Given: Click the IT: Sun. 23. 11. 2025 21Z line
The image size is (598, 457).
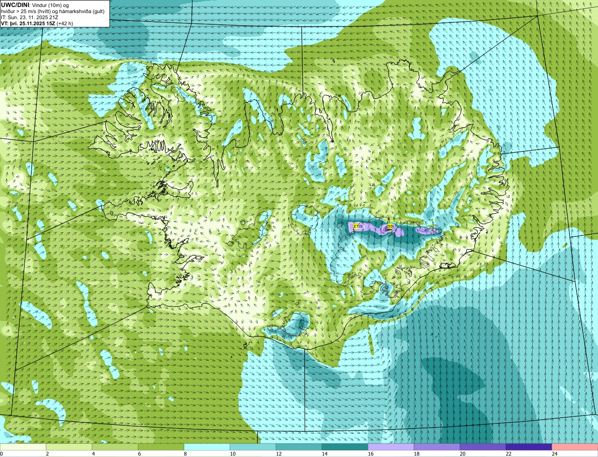Looking at the screenshot, I should (29, 17).
